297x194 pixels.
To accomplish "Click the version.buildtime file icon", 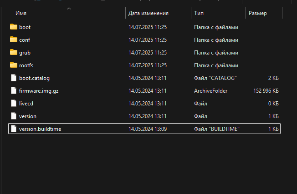I will (x=14, y=129).
